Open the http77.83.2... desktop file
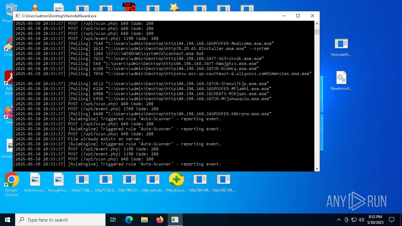 coord(106,183)
